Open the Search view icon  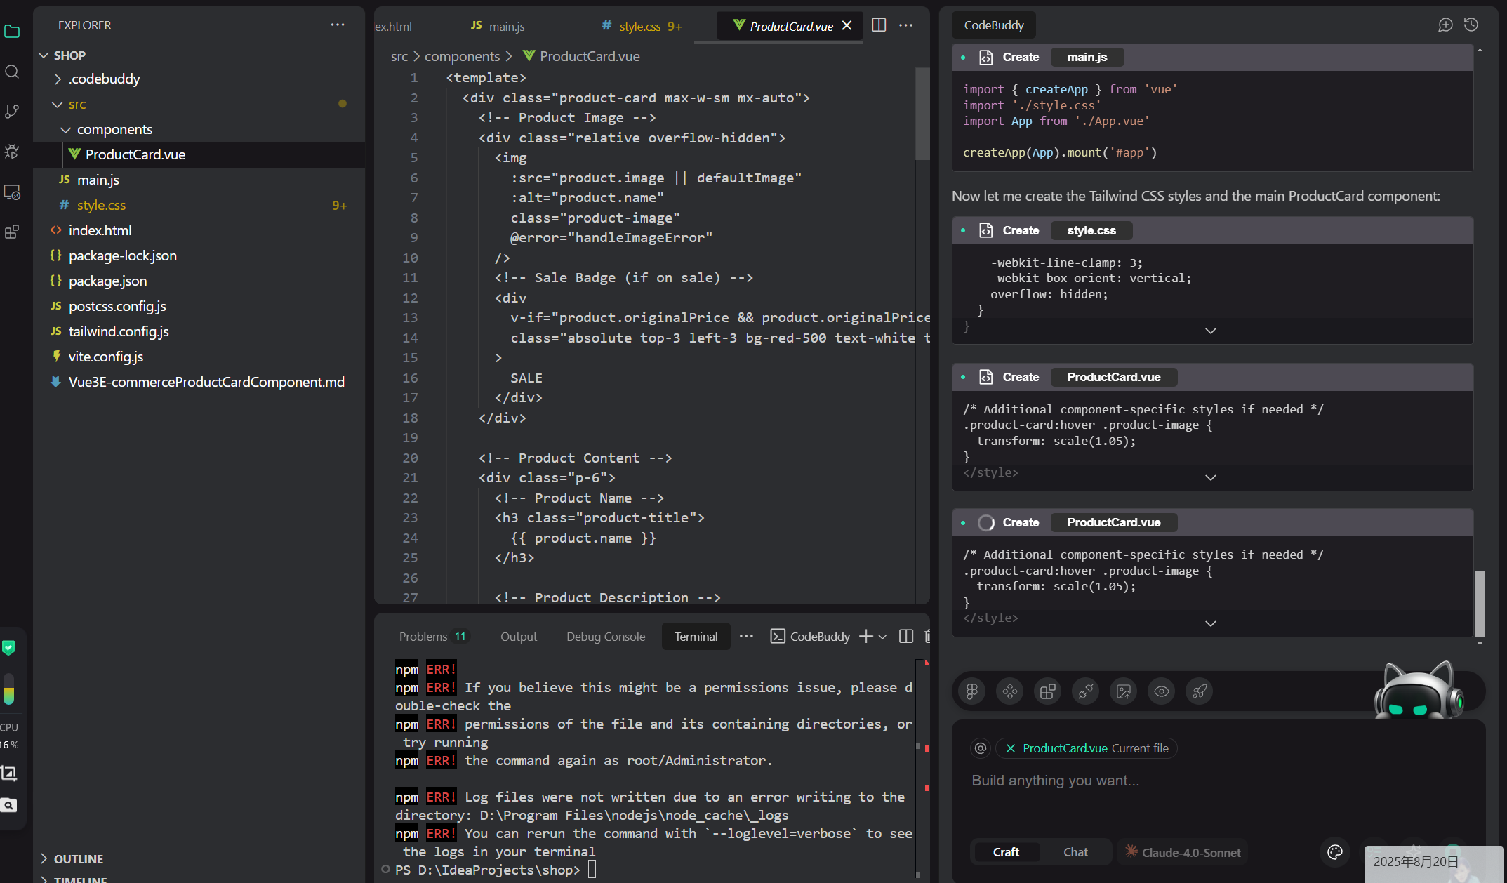tap(12, 72)
